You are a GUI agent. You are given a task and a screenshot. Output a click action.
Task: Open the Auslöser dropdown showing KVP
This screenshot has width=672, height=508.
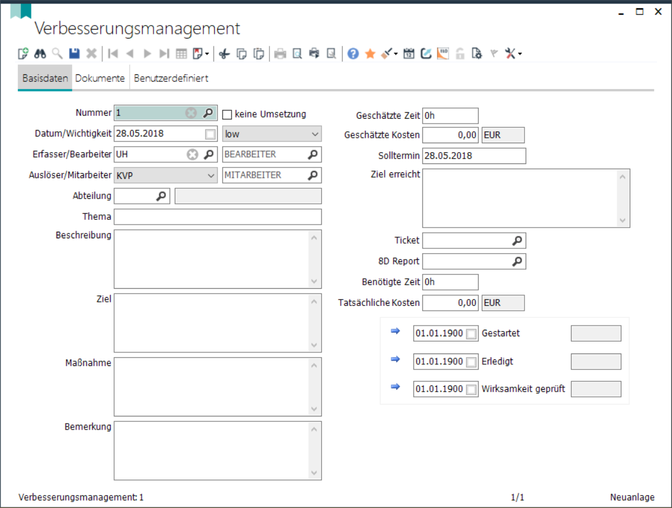coord(165,176)
